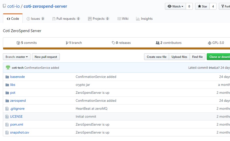This screenshot has width=230, height=141.
Task: Click the commits history clock icon
Action: click(18, 43)
